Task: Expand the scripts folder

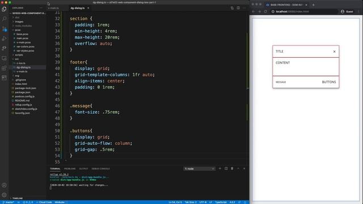Action: (x=19, y=55)
